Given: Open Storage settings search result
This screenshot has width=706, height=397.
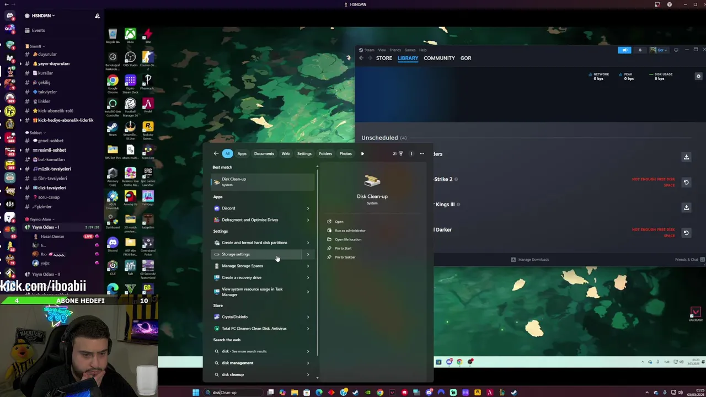Looking at the screenshot, I should 263,254.
